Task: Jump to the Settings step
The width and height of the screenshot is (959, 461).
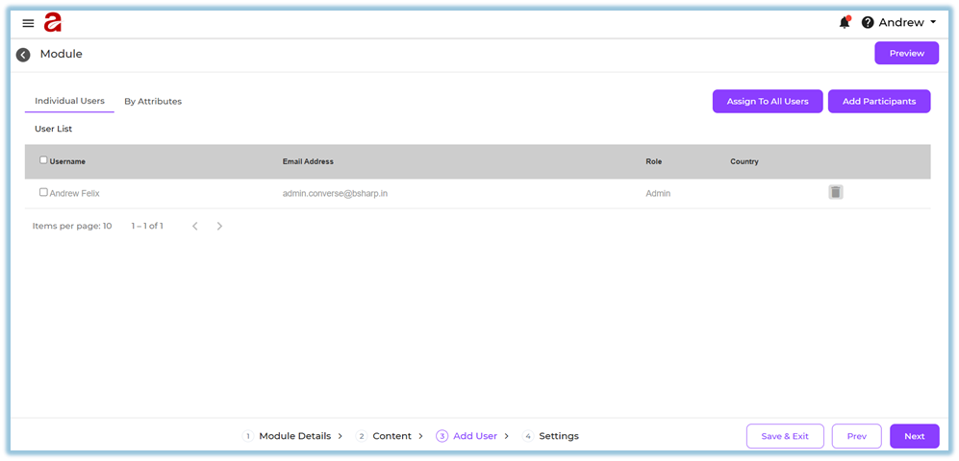Action: [x=557, y=436]
